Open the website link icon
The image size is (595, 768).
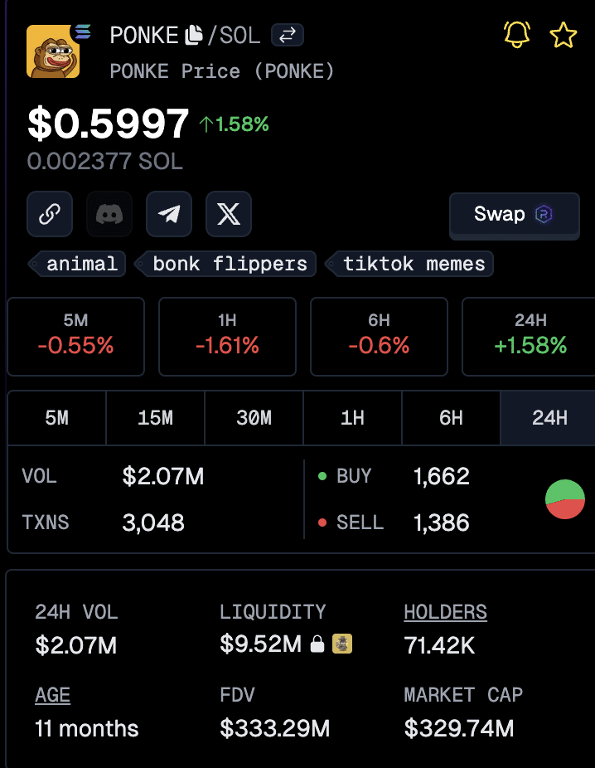pyautogui.click(x=50, y=214)
